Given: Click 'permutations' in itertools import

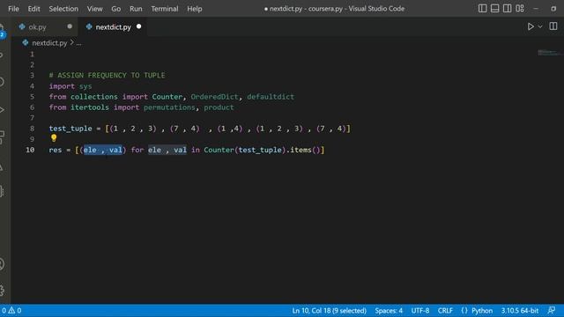Looking at the screenshot, I should (x=169, y=107).
